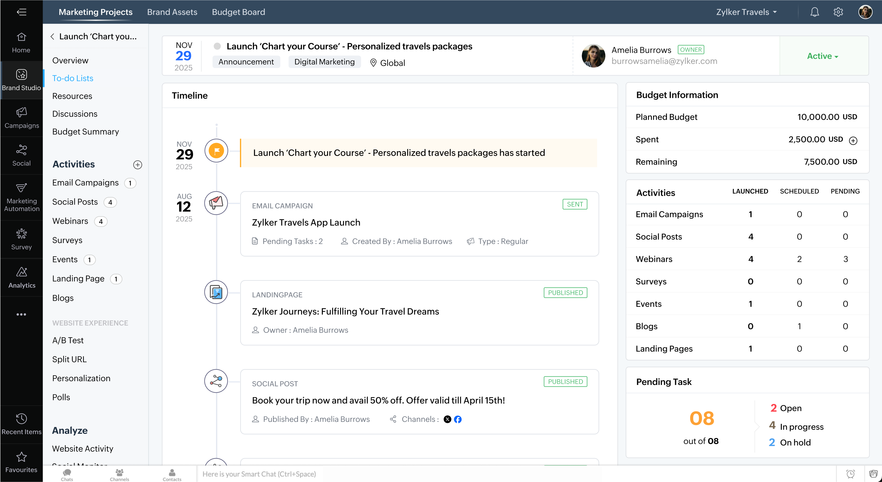Collapse the hamburger menu at top-left

21,12
